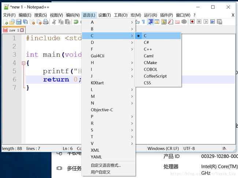238x178 pixels.
Task: Click the Close All documents toolbar icon
Action: tap(39, 22)
